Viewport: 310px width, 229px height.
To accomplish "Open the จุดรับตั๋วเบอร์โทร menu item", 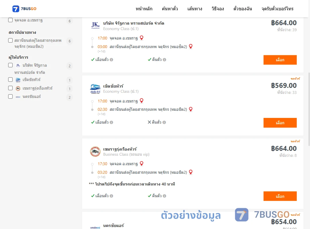I will click(277, 9).
